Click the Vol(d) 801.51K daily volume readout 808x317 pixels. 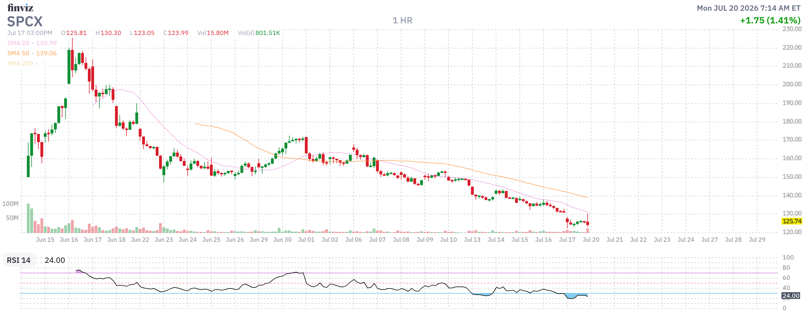(x=259, y=33)
